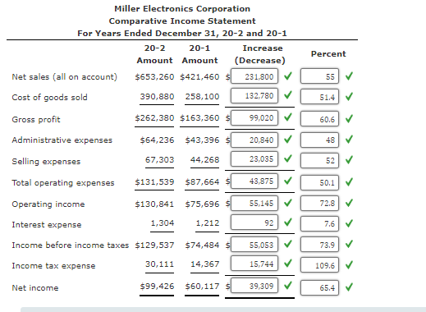
Task: Click Income before income taxes increase field 55,053
Action: tap(254, 245)
